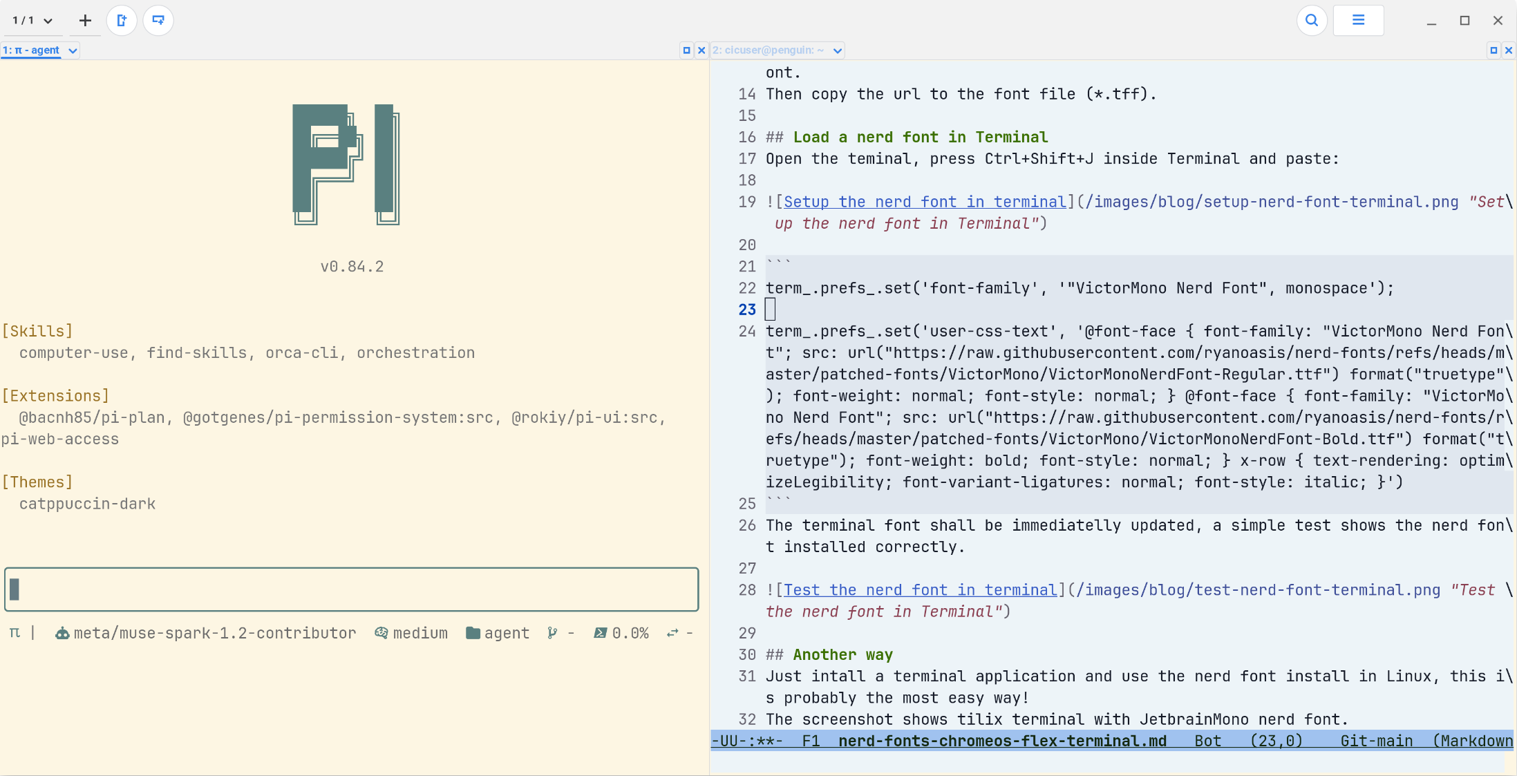Minimize the Tilix window
This screenshot has width=1517, height=776.
[1431, 21]
